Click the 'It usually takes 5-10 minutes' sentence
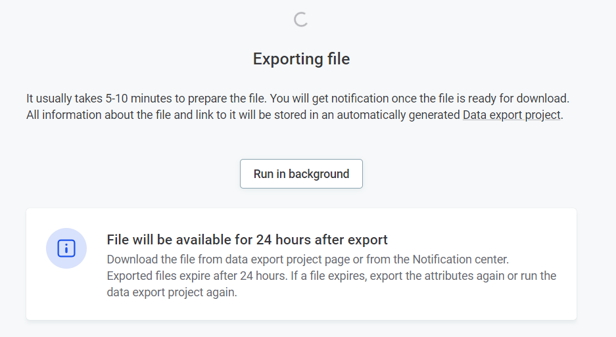This screenshot has width=616, height=337. 146,99
